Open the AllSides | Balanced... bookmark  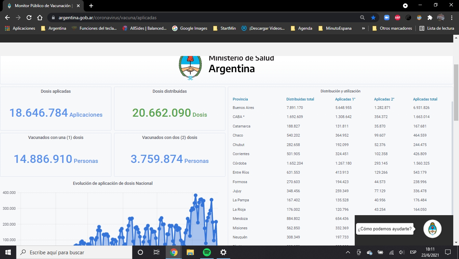pos(144,28)
